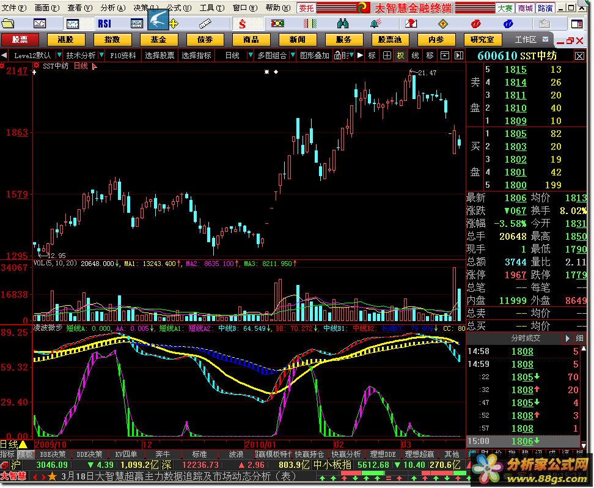Open the 工具 menu
594x488 pixels.
coord(212,7)
